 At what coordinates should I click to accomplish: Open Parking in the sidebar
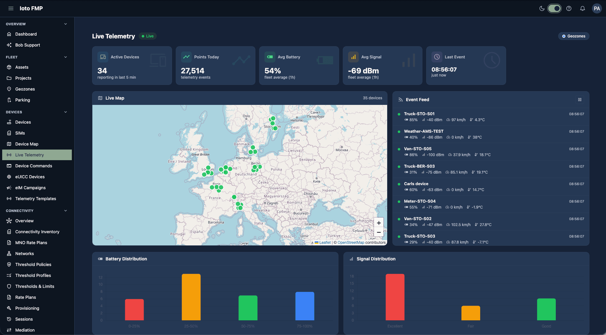click(x=37, y=100)
